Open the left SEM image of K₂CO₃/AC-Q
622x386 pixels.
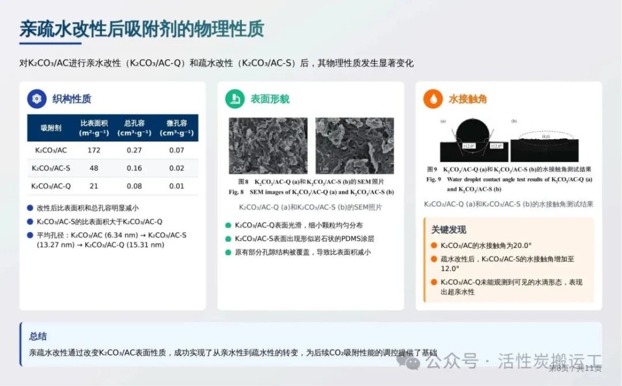pos(267,145)
